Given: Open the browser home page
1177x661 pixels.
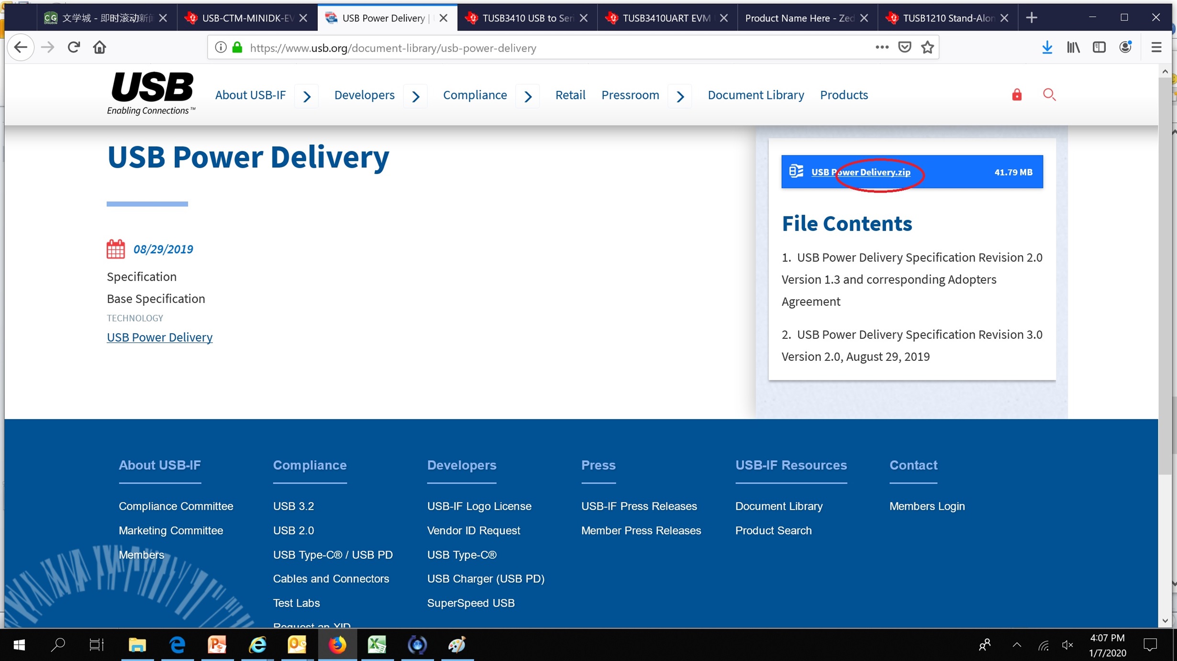Looking at the screenshot, I should tap(100, 47).
